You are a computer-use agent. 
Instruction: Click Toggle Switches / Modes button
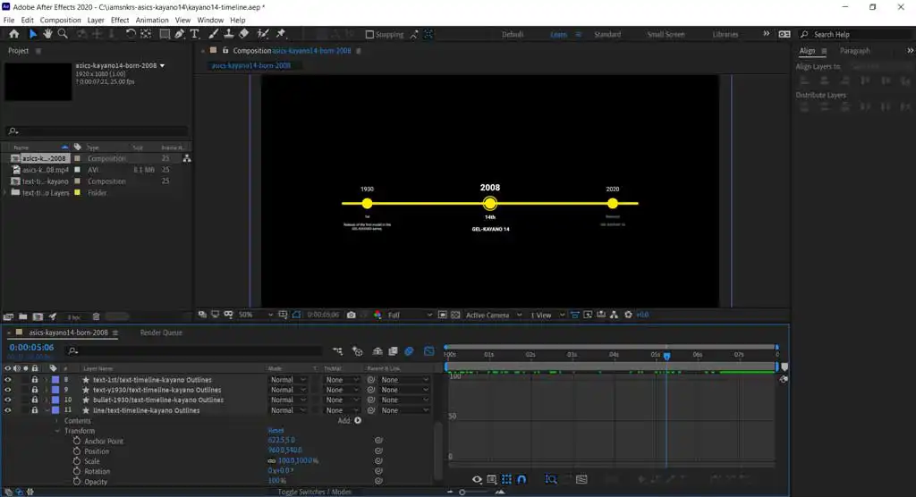click(x=314, y=492)
